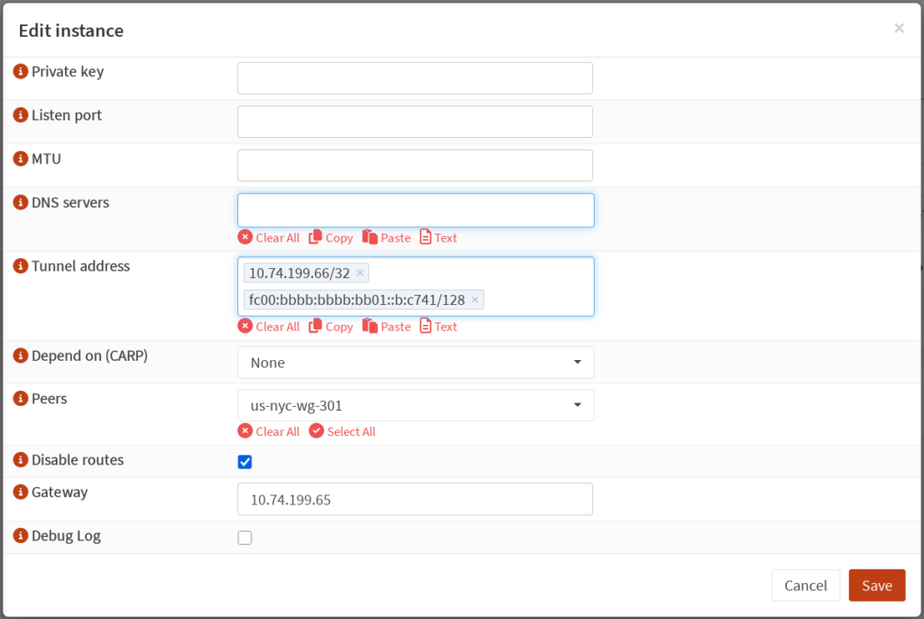Image resolution: width=924 pixels, height=619 pixels.
Task: Click the info icon beside Gateway
Action: [x=21, y=492]
